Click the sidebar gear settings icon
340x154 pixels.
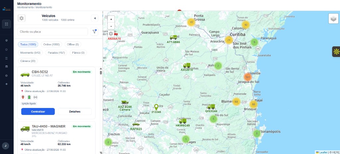(x=7, y=76)
